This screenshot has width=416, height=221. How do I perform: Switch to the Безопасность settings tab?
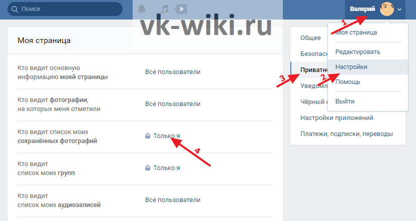click(314, 54)
